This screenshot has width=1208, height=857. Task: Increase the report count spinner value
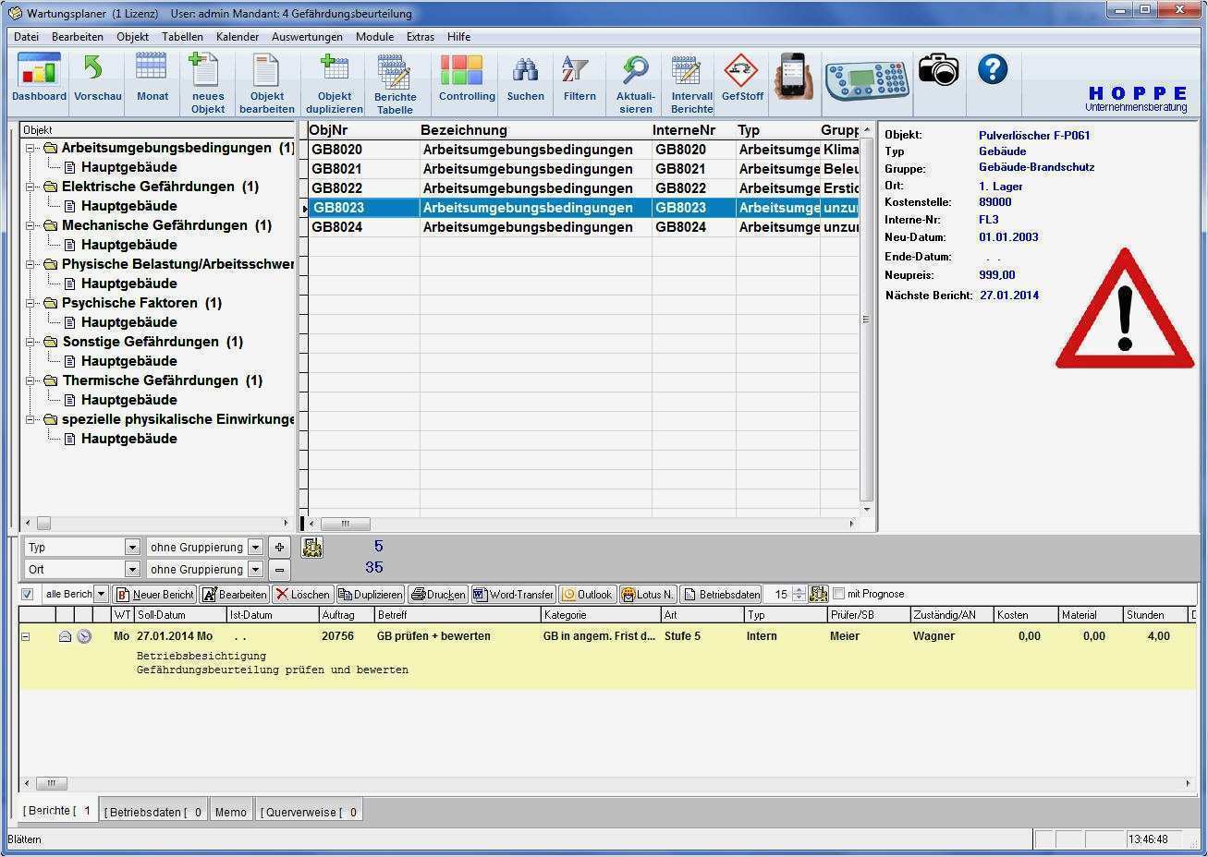pyautogui.click(x=799, y=590)
